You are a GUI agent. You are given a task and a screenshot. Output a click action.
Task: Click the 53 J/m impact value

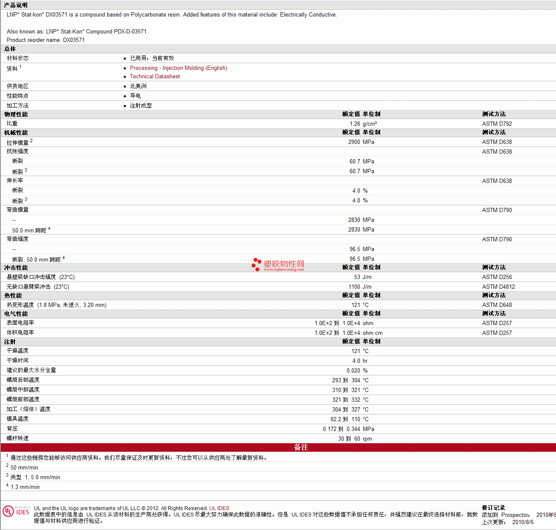[363, 277]
